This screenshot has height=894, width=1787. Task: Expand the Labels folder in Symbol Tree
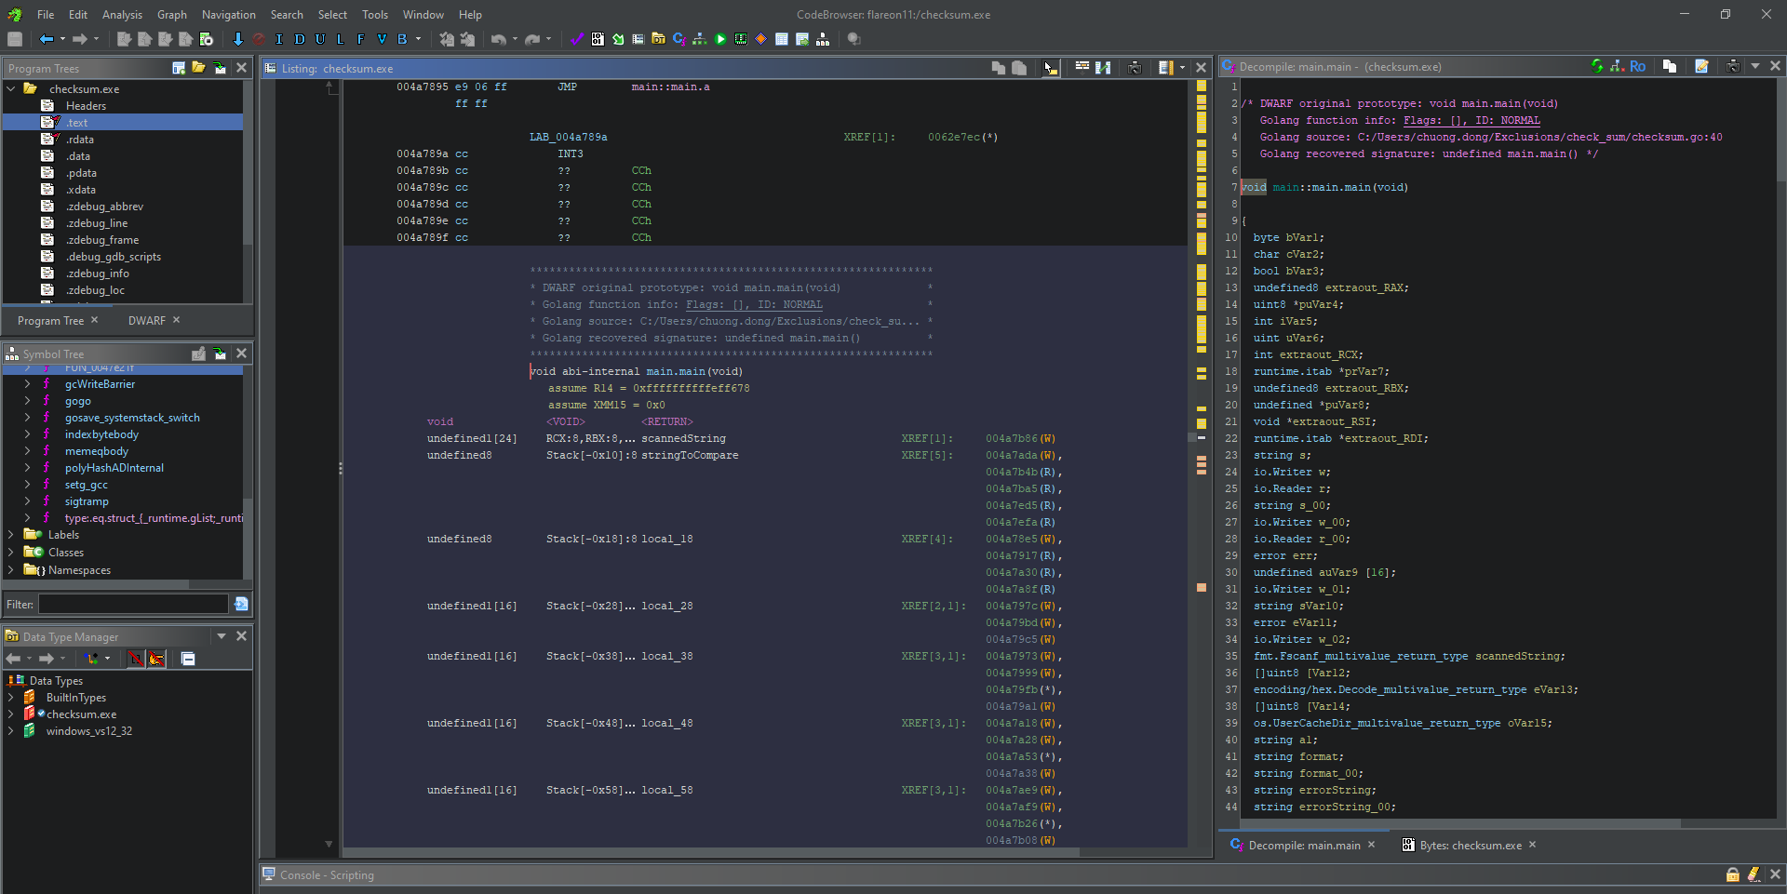point(10,535)
